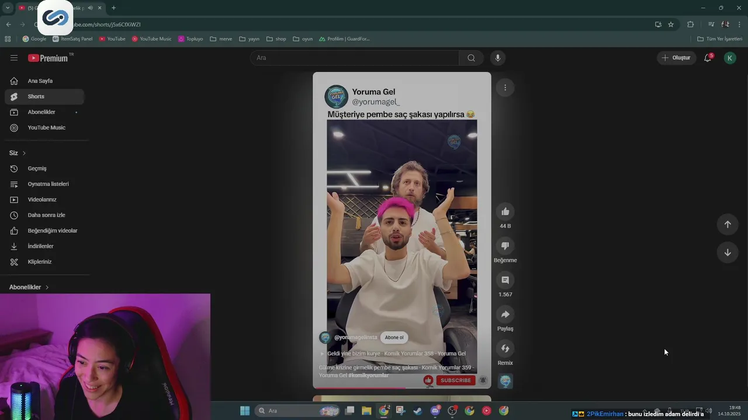Click the Oluştur create button

tap(677, 58)
